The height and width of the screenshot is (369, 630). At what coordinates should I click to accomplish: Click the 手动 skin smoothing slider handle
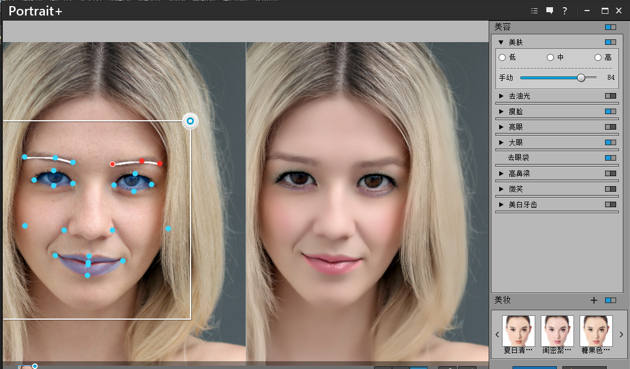coord(580,78)
